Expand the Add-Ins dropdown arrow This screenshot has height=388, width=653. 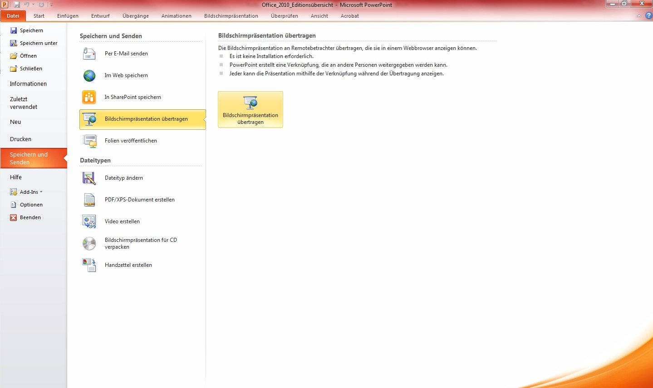coord(41,192)
